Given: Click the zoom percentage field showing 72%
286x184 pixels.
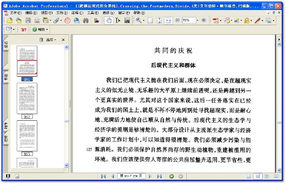Looking at the screenshot, I should click(x=189, y=20).
